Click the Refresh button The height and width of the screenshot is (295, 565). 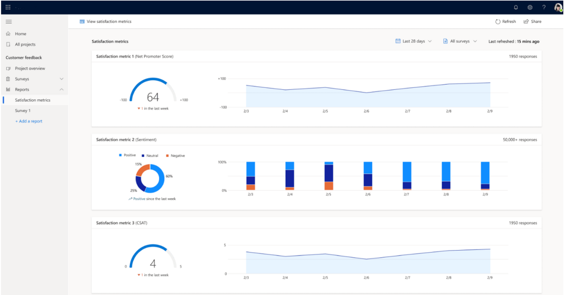(506, 21)
